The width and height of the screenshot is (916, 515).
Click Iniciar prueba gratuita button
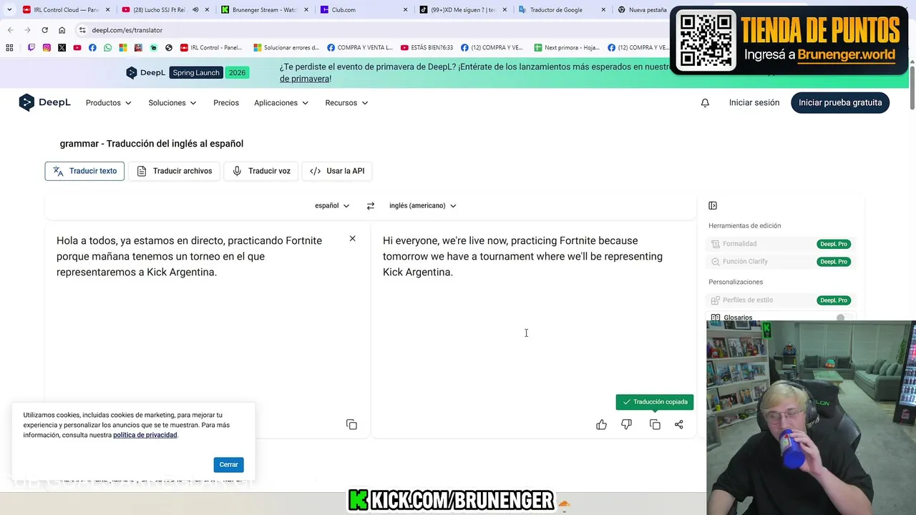pyautogui.click(x=840, y=103)
